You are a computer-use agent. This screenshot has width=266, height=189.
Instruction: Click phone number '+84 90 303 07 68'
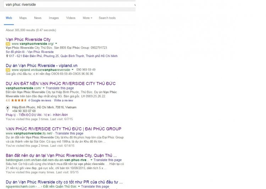point(24,111)
